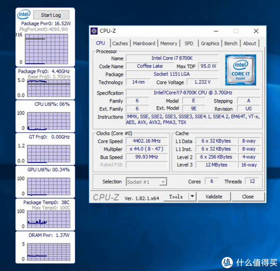Click the Core Speed value 4402.16 MHz

(x=147, y=141)
